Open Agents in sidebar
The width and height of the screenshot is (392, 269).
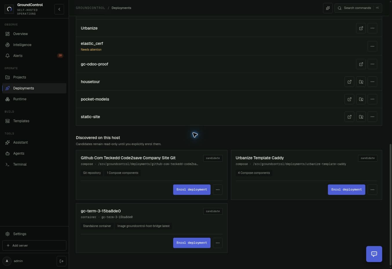tap(34, 153)
